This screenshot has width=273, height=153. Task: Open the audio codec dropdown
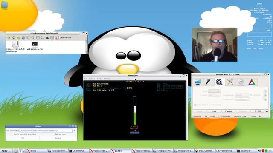[242, 99]
